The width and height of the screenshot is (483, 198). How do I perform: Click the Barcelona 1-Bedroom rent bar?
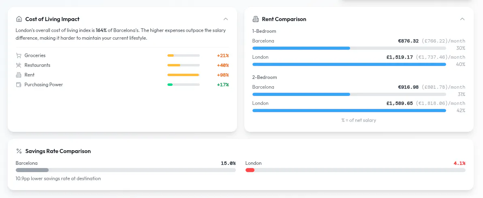coord(349,48)
